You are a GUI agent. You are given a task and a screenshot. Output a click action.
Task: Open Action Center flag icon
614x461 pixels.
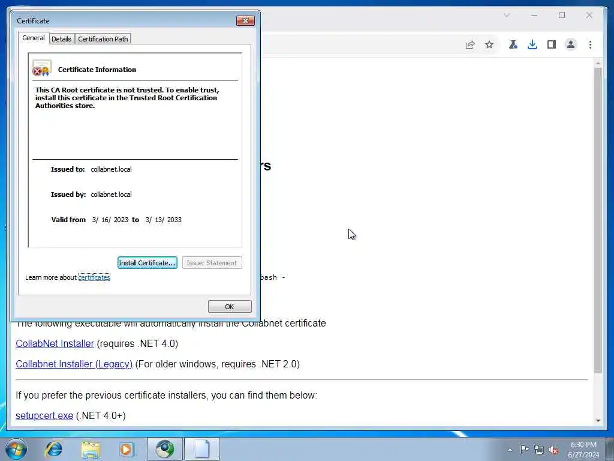(524, 449)
